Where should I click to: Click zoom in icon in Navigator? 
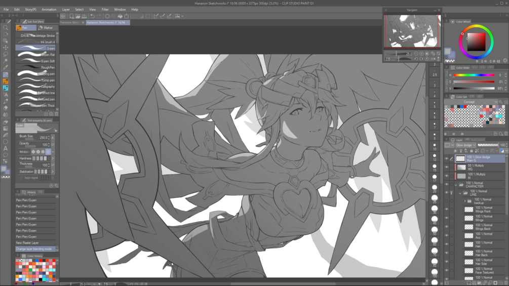421,54
